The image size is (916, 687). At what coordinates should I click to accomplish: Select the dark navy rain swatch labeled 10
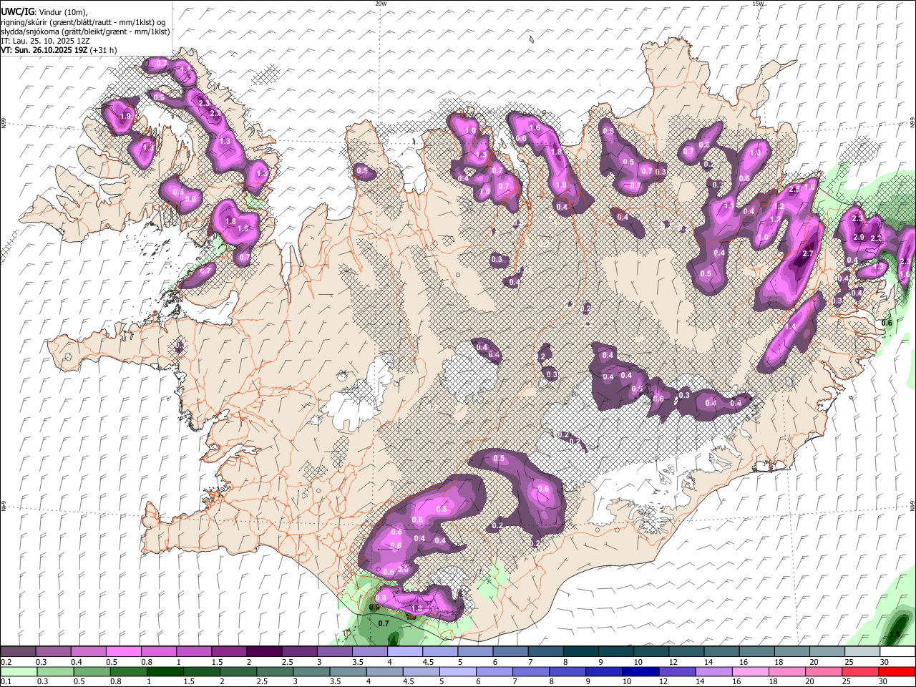pyautogui.click(x=639, y=671)
